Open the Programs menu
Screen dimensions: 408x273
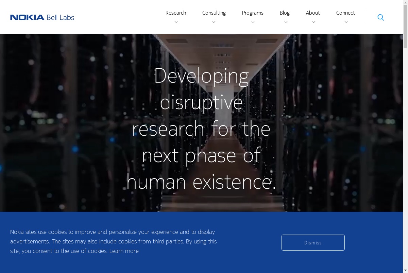coord(253,13)
